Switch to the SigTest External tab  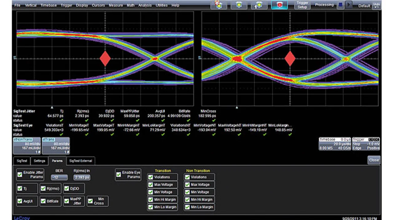click(80, 161)
